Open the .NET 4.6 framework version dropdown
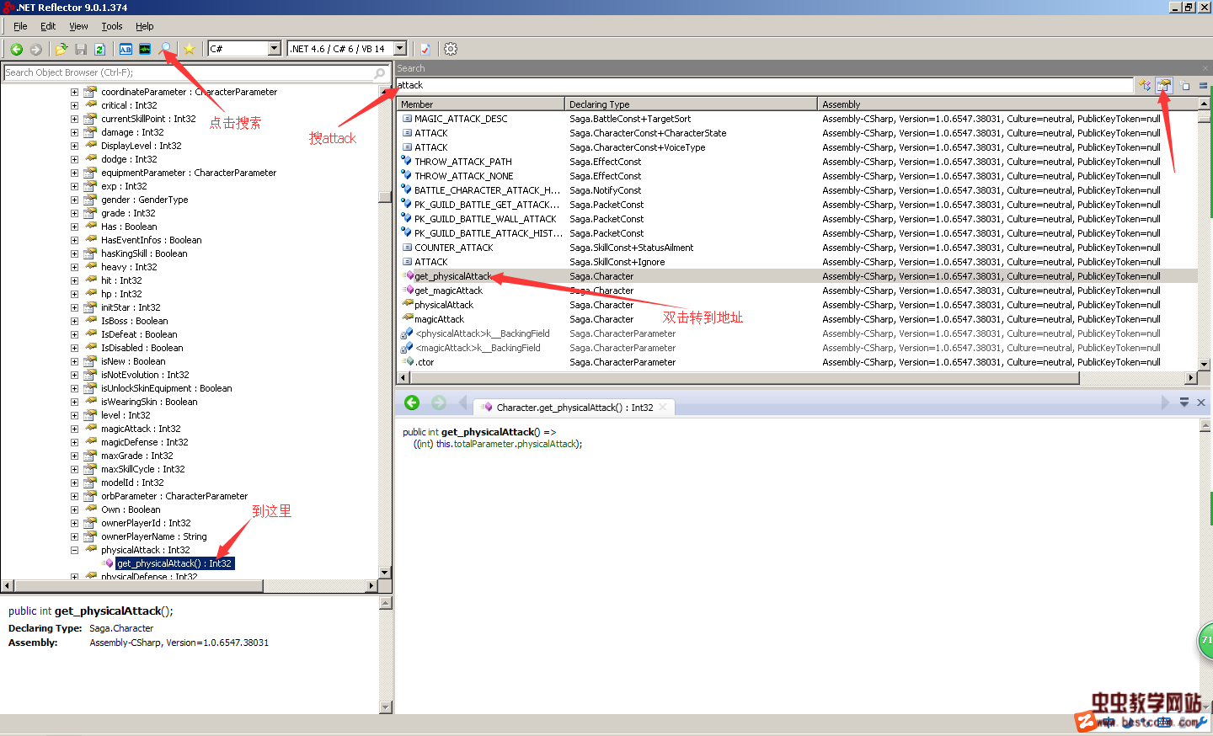This screenshot has width=1213, height=736. click(x=400, y=49)
